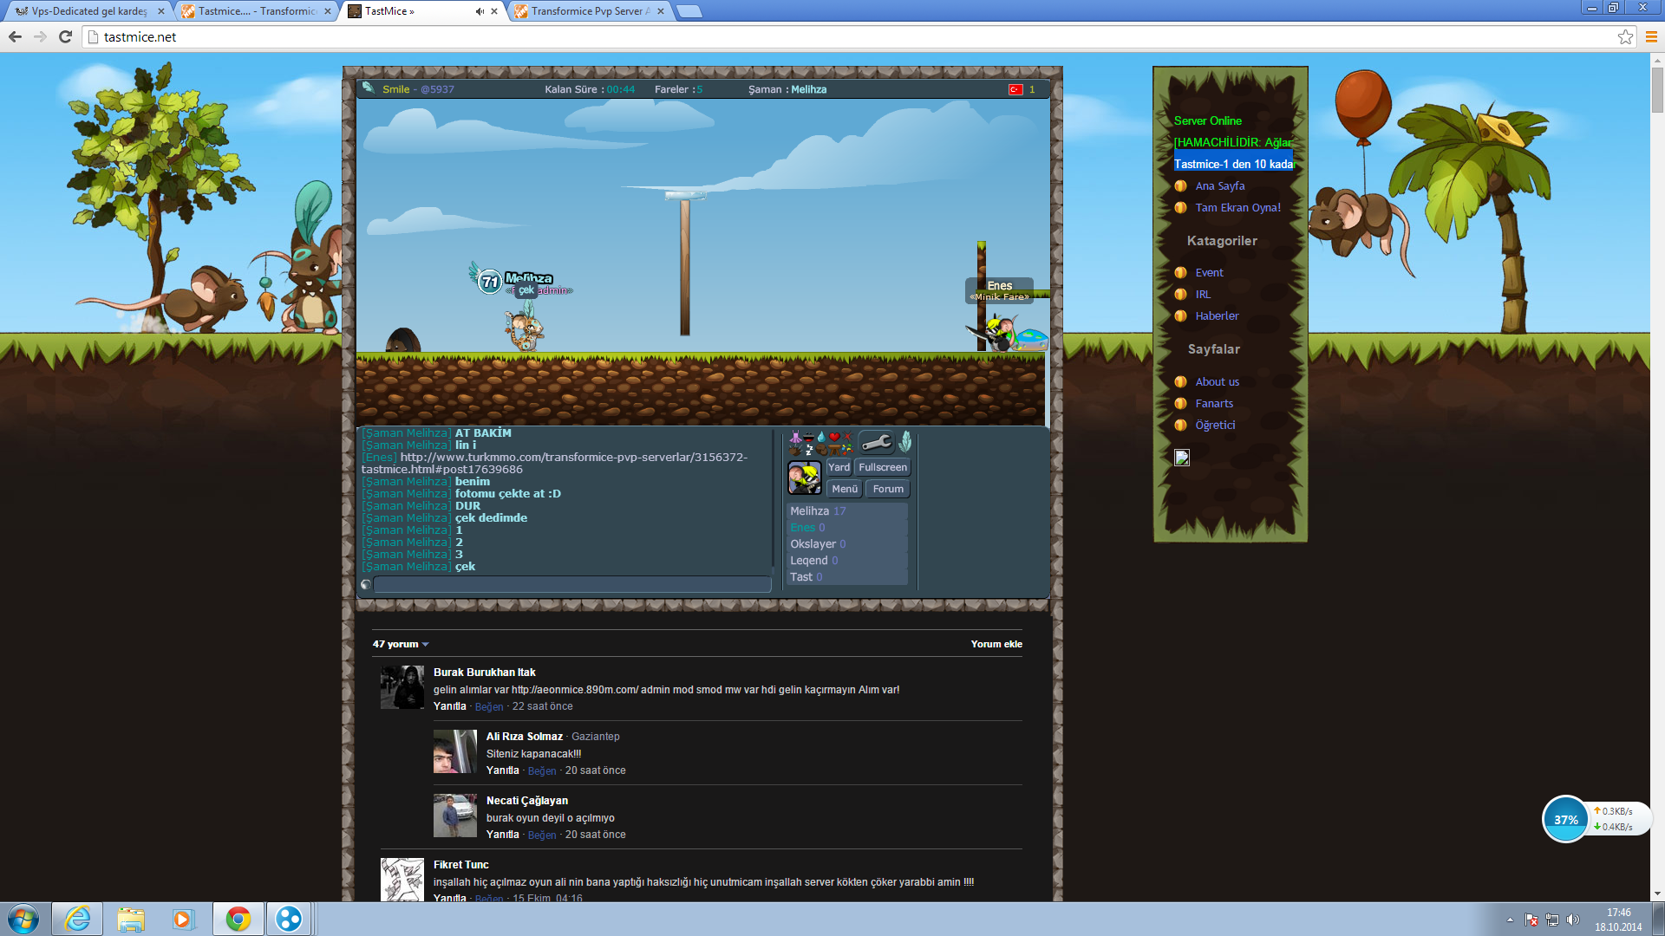The width and height of the screenshot is (1665, 936).
Task: Mute the TastMice tab audio icon
Action: 480,11
